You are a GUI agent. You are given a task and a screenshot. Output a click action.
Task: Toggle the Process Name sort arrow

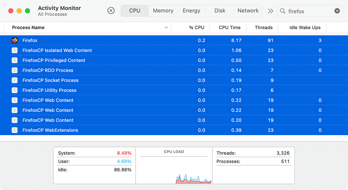click(166, 28)
